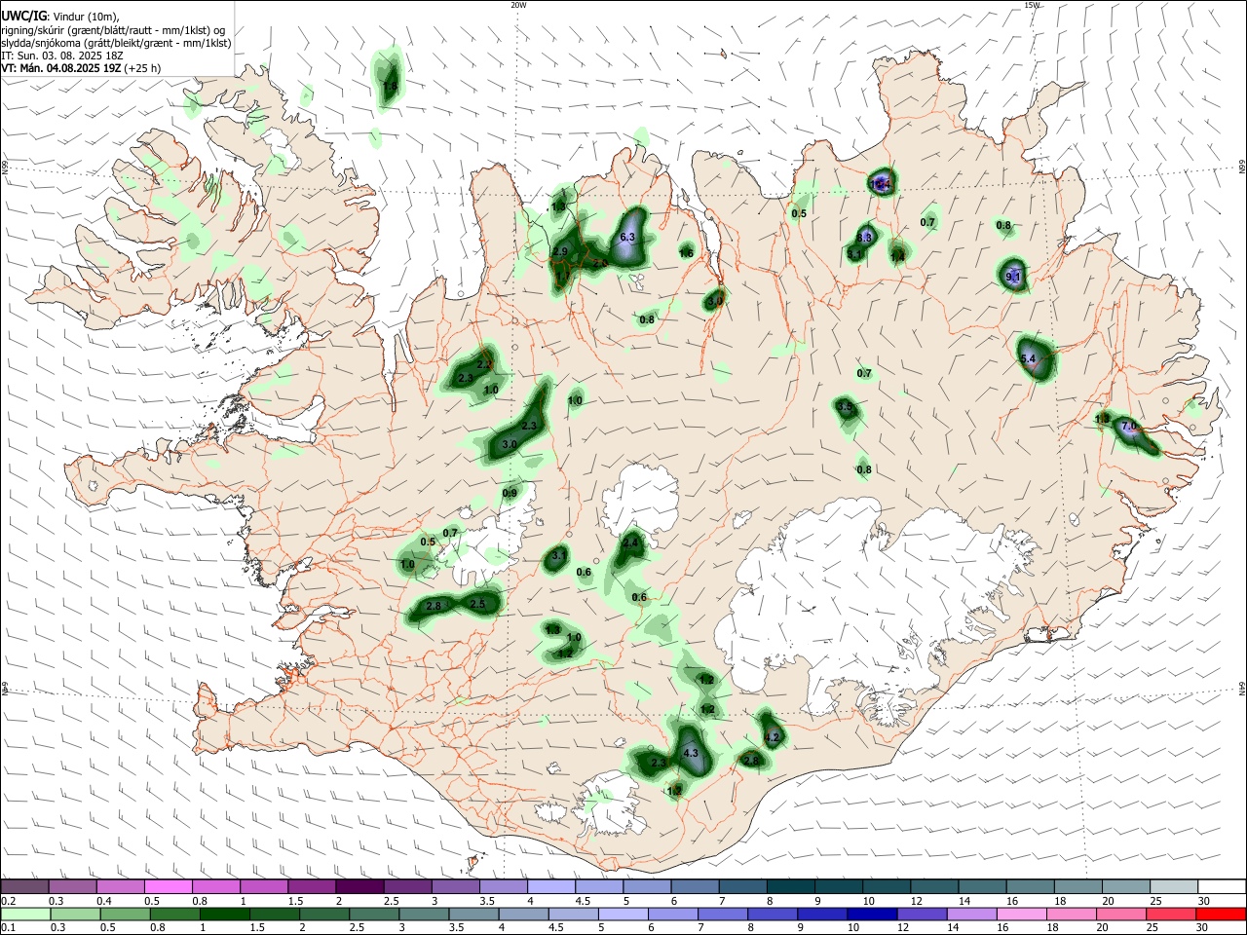Click the 1.6 precipitation value
1247x935 pixels.
tap(686, 254)
